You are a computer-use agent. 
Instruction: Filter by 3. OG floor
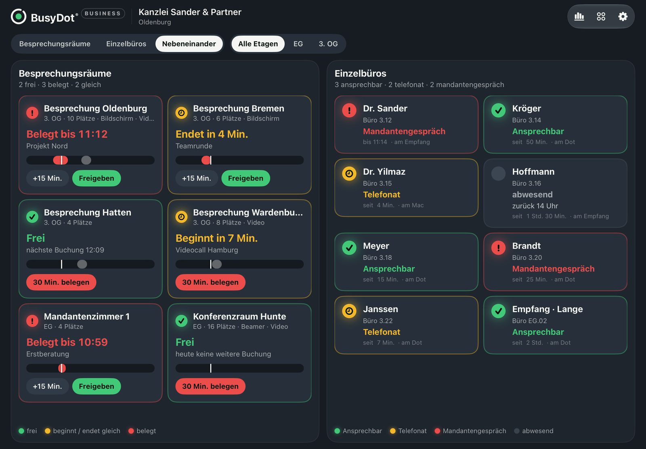click(328, 44)
